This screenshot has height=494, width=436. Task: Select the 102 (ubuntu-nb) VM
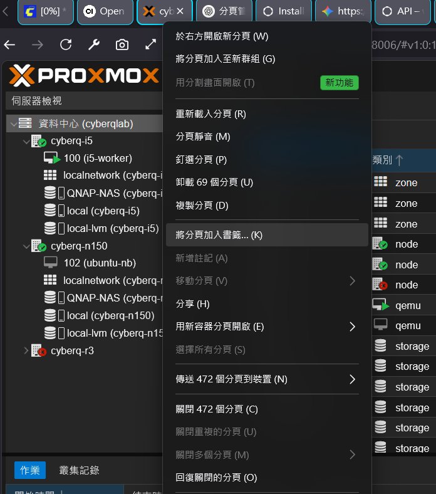tap(99, 263)
